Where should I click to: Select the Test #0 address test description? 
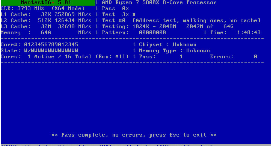[x=181, y=21]
